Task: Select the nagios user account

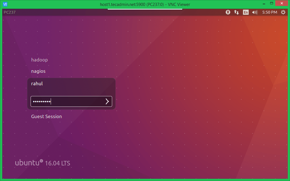Action: tap(38, 71)
